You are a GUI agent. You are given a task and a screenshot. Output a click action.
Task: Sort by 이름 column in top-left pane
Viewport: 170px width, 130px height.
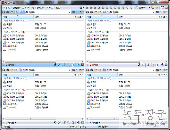18,17
